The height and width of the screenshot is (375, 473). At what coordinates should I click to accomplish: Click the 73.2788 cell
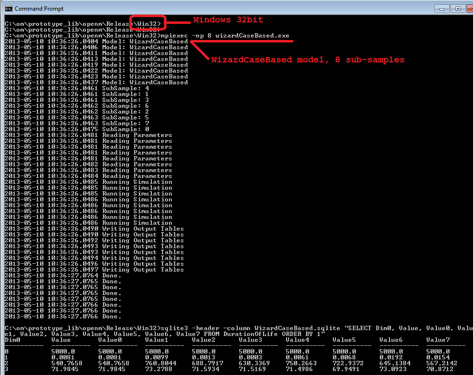click(x=159, y=369)
